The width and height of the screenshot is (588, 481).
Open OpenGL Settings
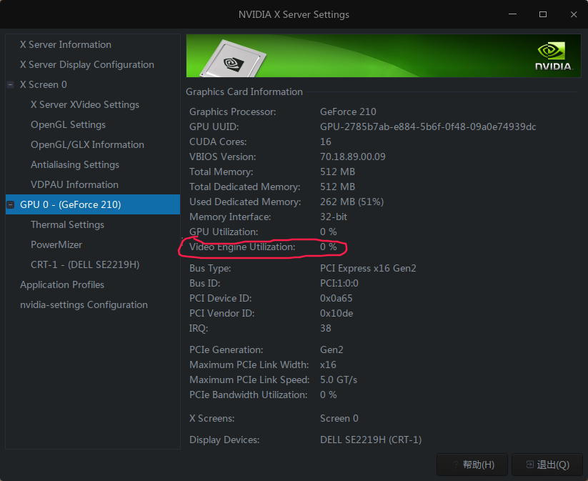[67, 124]
